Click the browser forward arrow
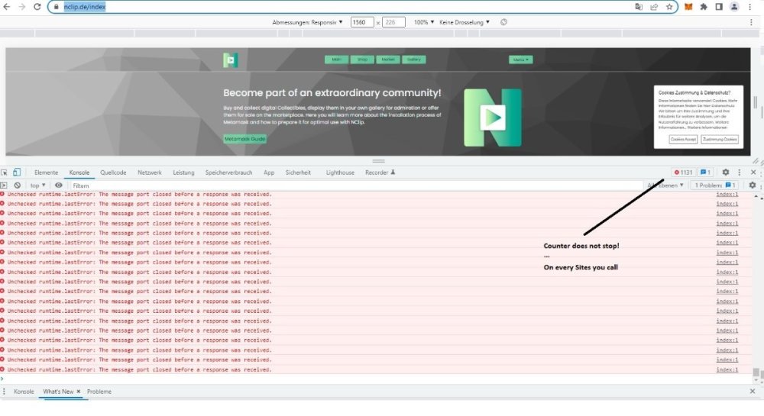This screenshot has width=764, height=416. pos(22,7)
